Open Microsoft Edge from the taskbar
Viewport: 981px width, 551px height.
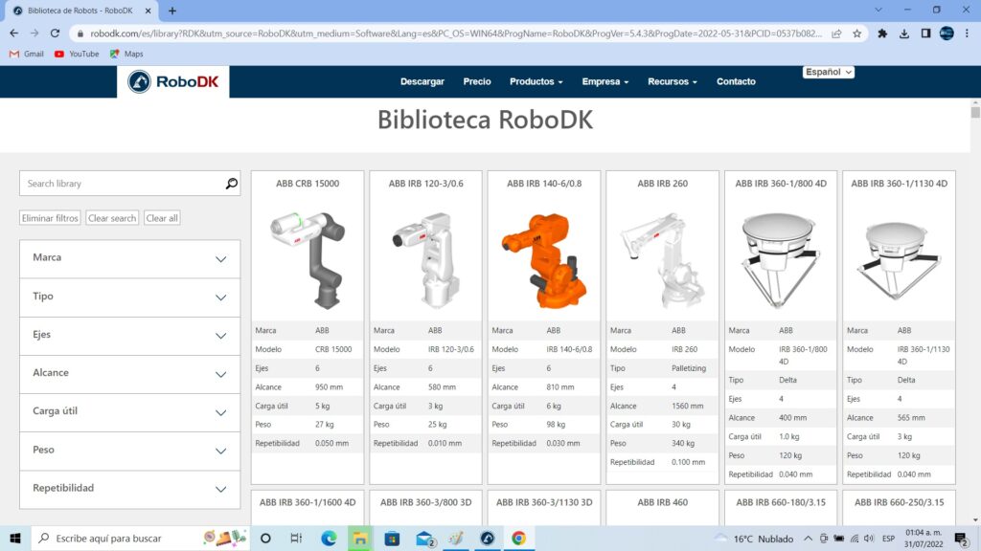[329, 539]
